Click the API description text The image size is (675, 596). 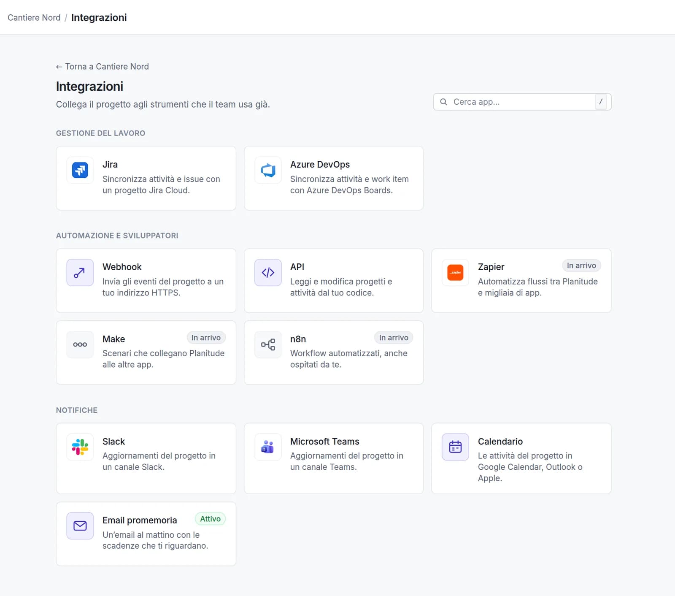point(341,287)
